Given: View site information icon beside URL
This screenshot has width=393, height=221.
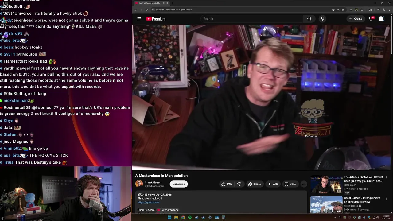Looking at the screenshot, I should click(x=153, y=10).
